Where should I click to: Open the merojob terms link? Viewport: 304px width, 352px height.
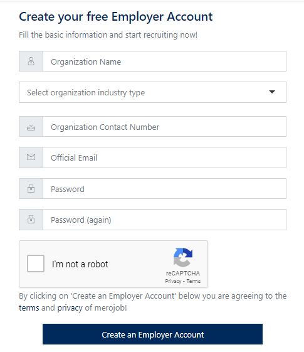pyautogui.click(x=29, y=308)
